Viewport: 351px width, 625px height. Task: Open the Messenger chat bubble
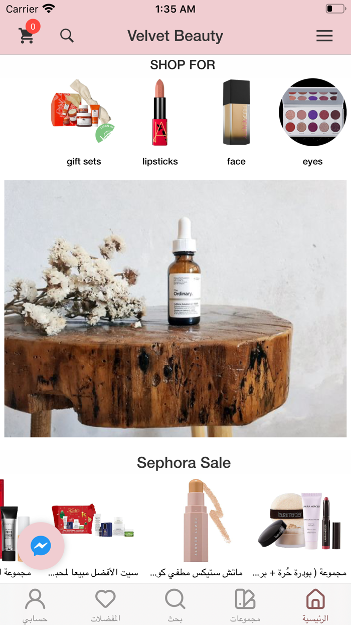pos(41,546)
